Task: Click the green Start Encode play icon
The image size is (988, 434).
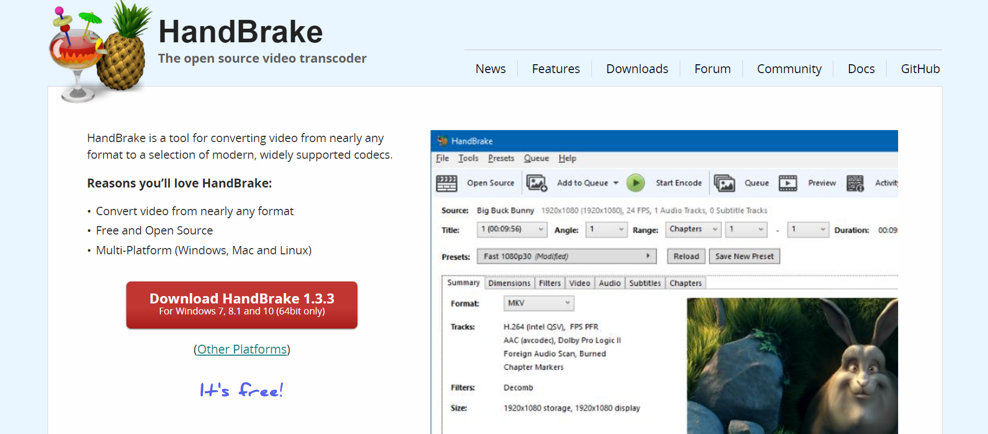Action: pos(635,183)
